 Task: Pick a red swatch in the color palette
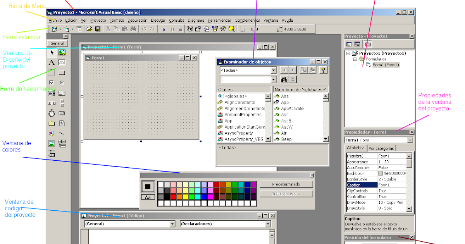point(173,197)
